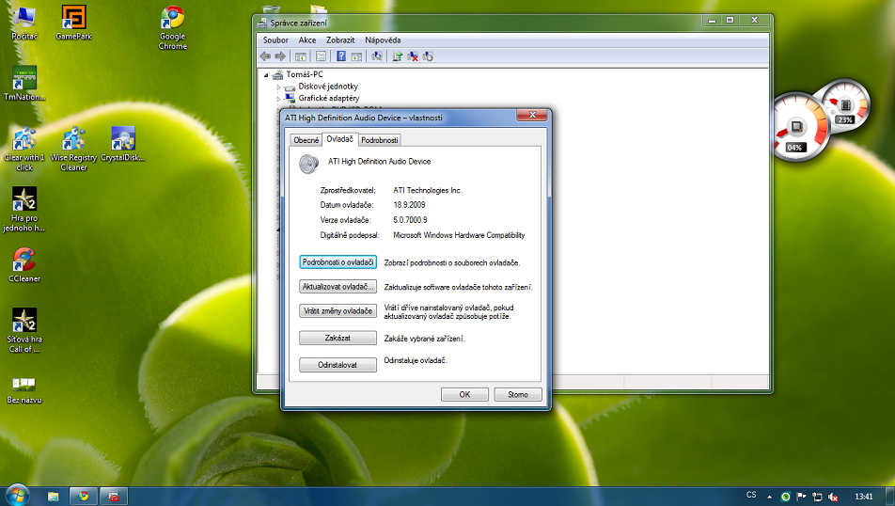Open the Zobrazit menu

click(x=340, y=40)
